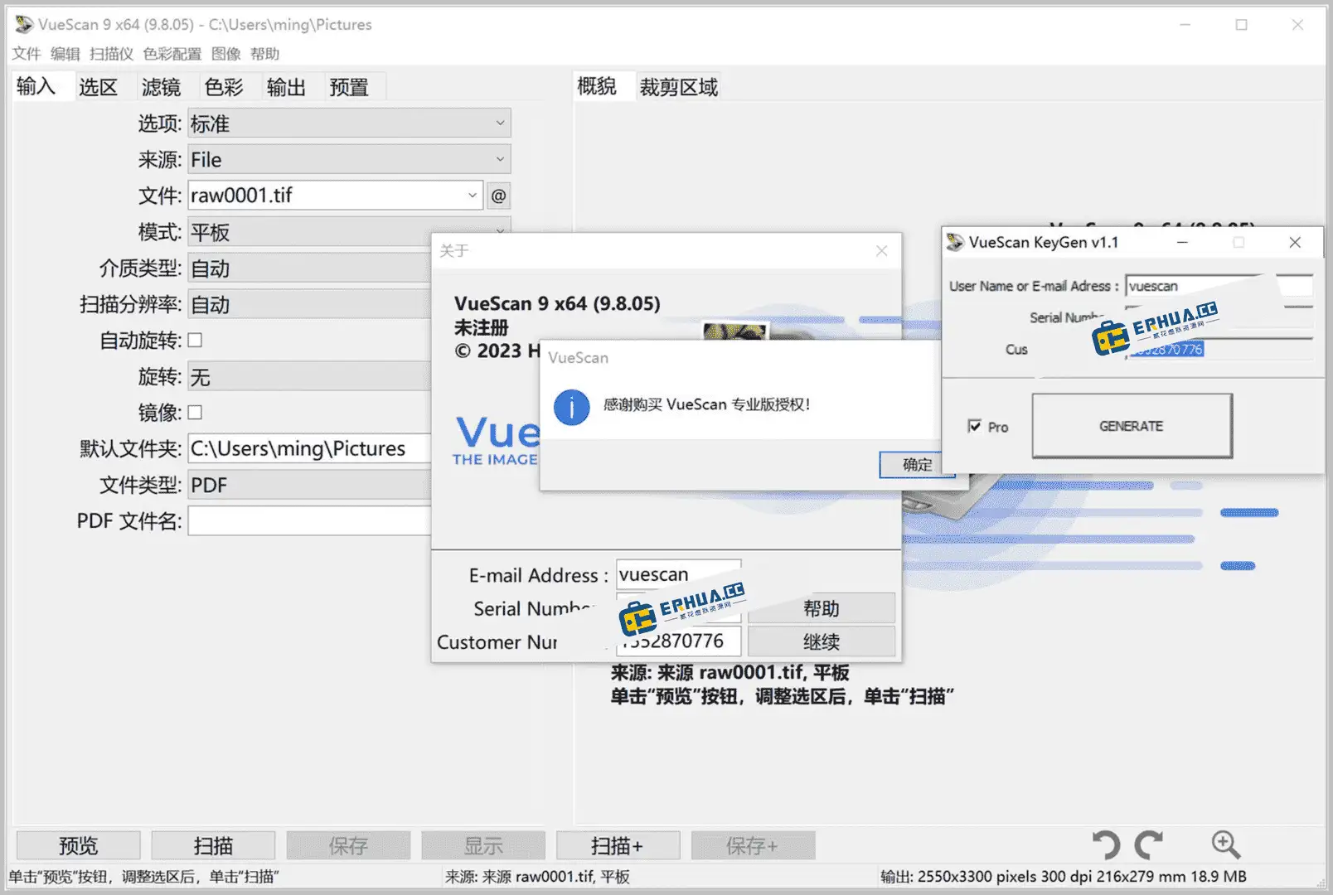The image size is (1333, 895).
Task: Click the Customer Number field in About dialog
Action: pyautogui.click(x=678, y=641)
